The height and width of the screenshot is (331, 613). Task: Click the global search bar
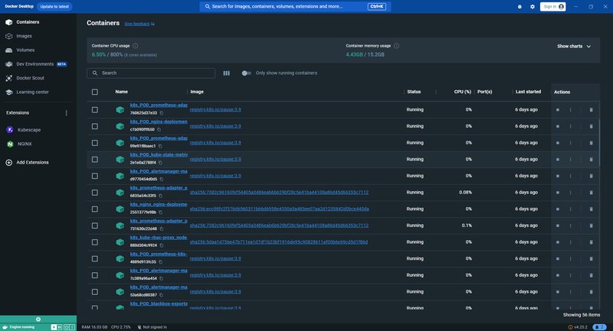295,7
